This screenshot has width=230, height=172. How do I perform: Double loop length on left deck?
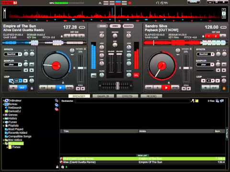[x=25, y=81]
